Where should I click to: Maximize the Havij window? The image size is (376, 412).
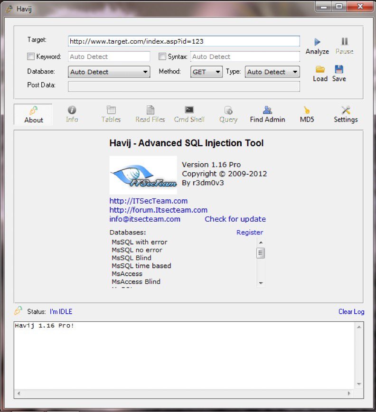pyautogui.click(x=339, y=6)
